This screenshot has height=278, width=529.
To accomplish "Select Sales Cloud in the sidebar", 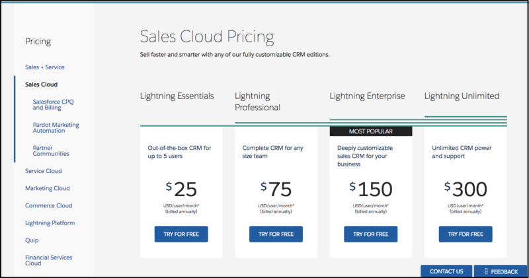I will click(x=41, y=85).
